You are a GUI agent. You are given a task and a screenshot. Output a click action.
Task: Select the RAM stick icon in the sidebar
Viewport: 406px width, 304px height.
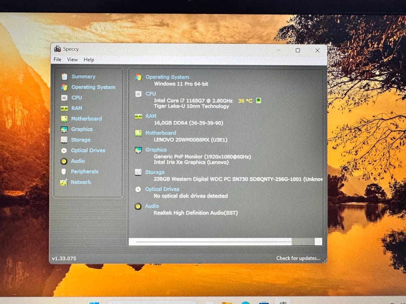[x=64, y=108]
